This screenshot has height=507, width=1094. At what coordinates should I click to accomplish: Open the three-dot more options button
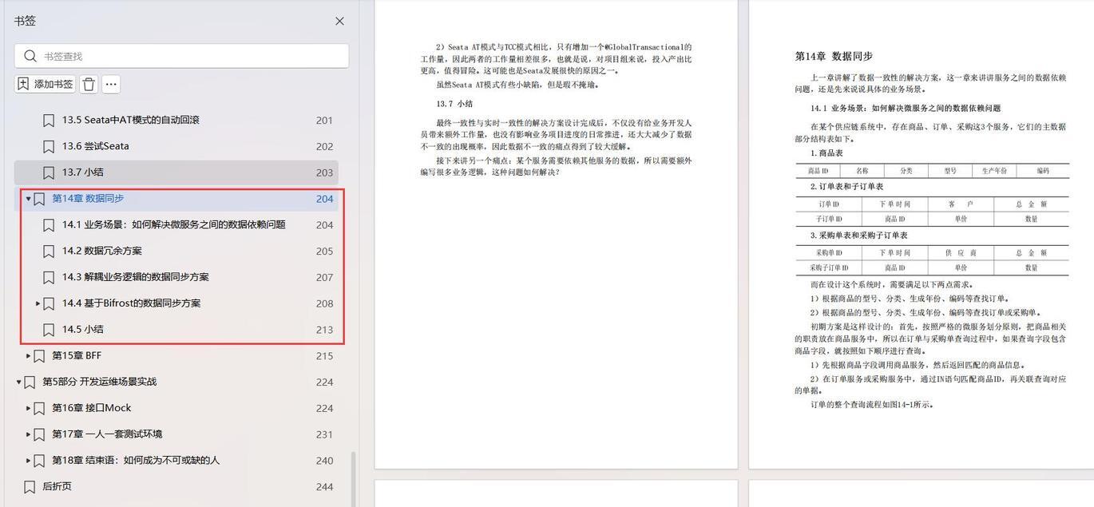coord(111,84)
